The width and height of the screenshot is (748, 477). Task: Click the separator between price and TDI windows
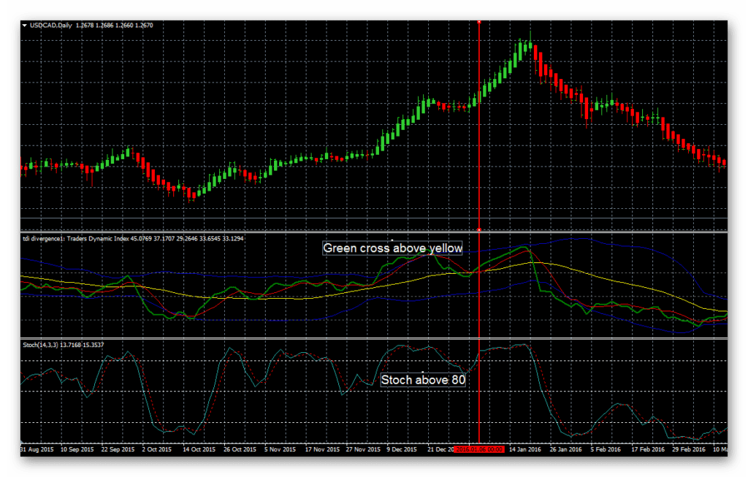click(374, 232)
